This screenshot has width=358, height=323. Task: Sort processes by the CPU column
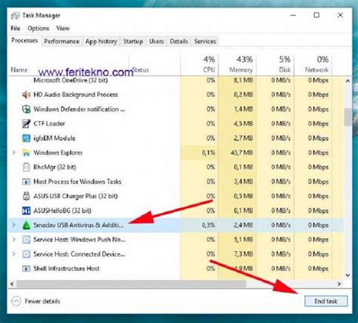pyautogui.click(x=199, y=65)
